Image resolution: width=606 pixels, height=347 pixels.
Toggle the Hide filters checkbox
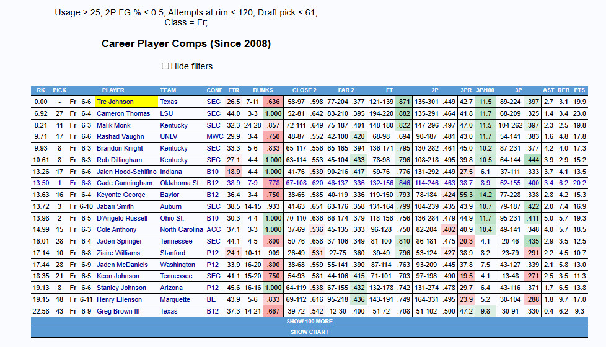(x=165, y=66)
